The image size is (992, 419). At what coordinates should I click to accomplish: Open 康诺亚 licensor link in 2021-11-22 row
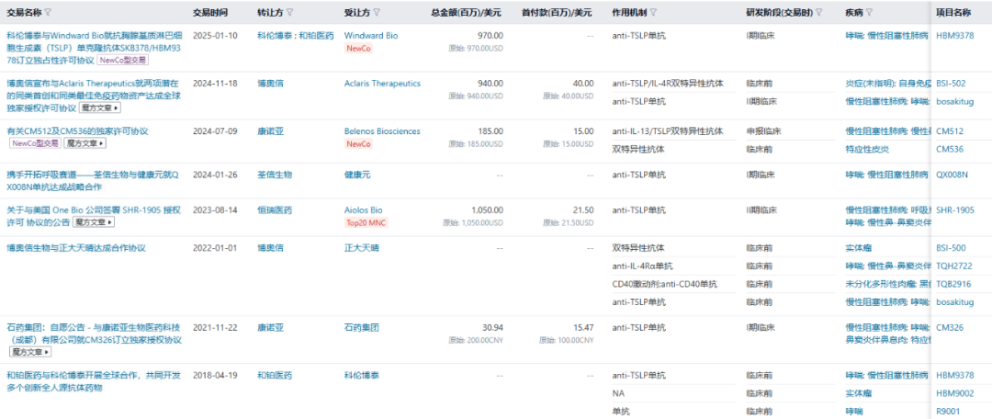tap(271, 327)
